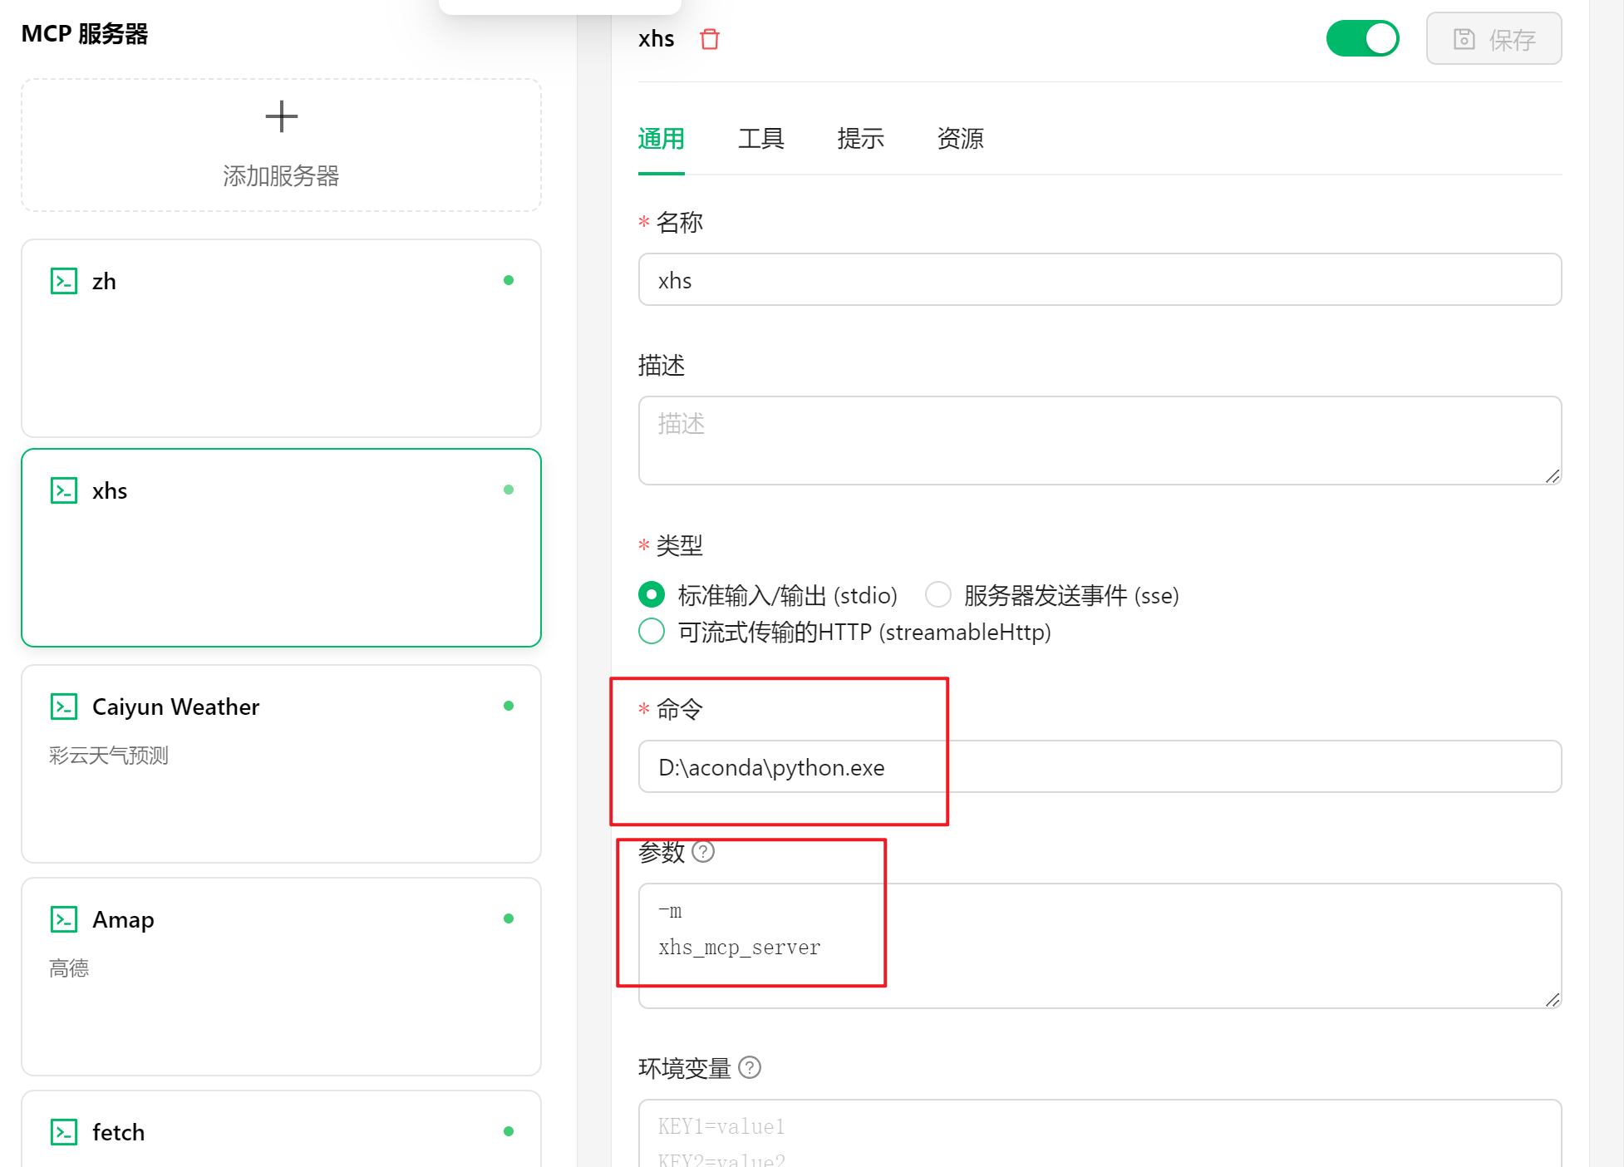This screenshot has width=1624, height=1167.
Task: Click the fetch server terminal icon
Action: [x=64, y=1132]
